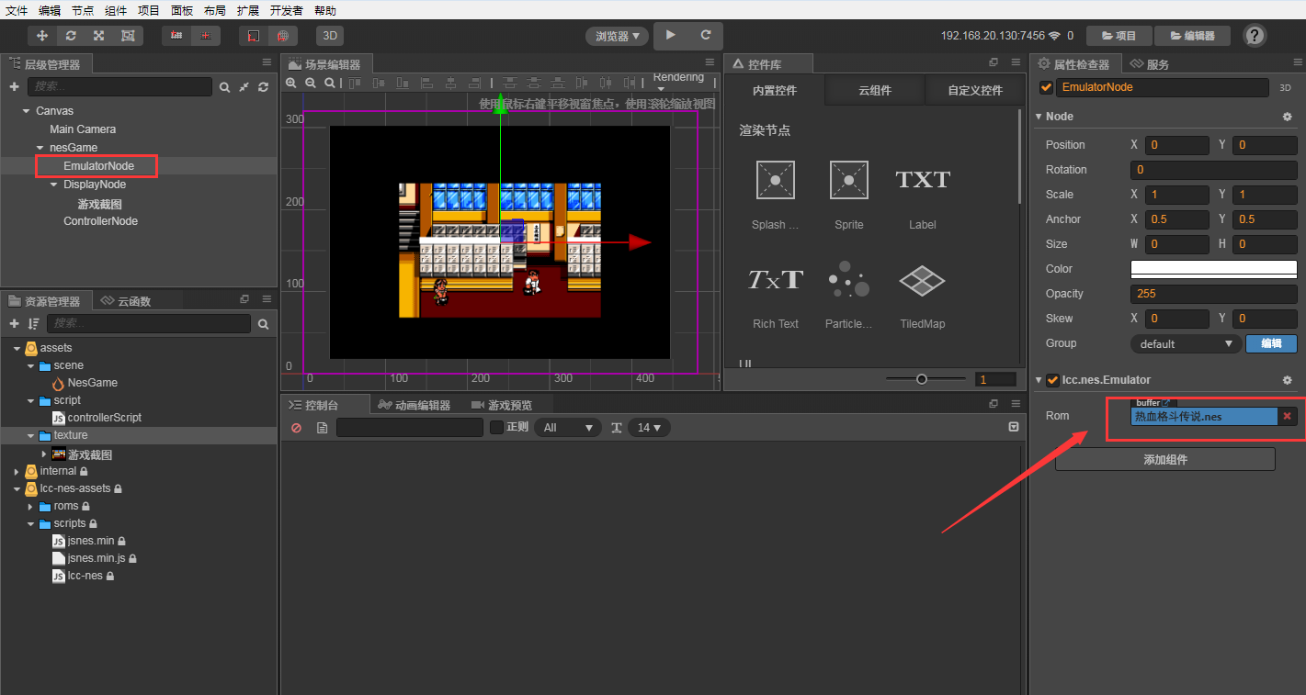The height and width of the screenshot is (695, 1306).
Task: Open the 扩展 menu
Action: (248, 11)
